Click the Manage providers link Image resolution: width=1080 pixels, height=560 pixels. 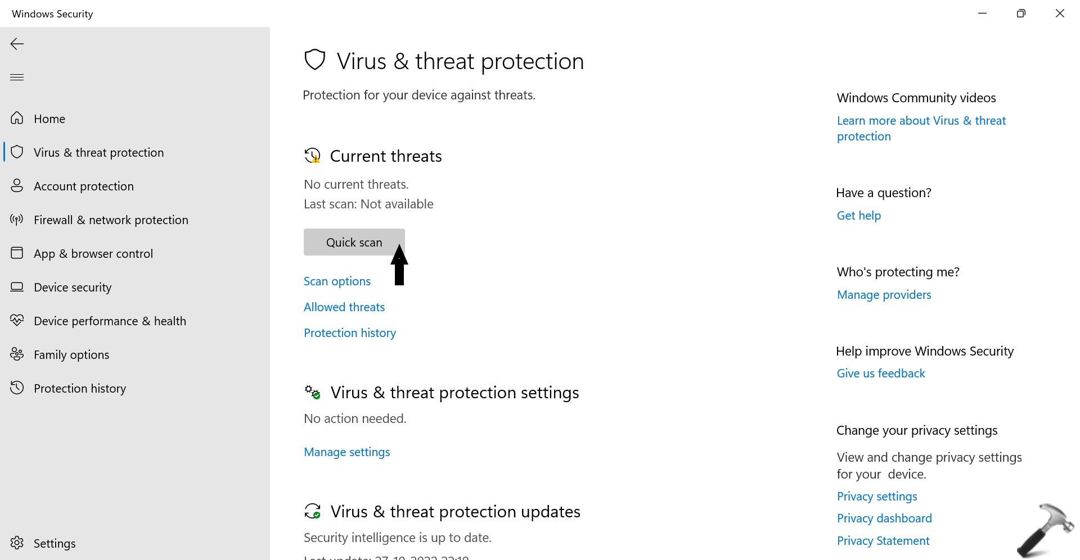click(884, 295)
